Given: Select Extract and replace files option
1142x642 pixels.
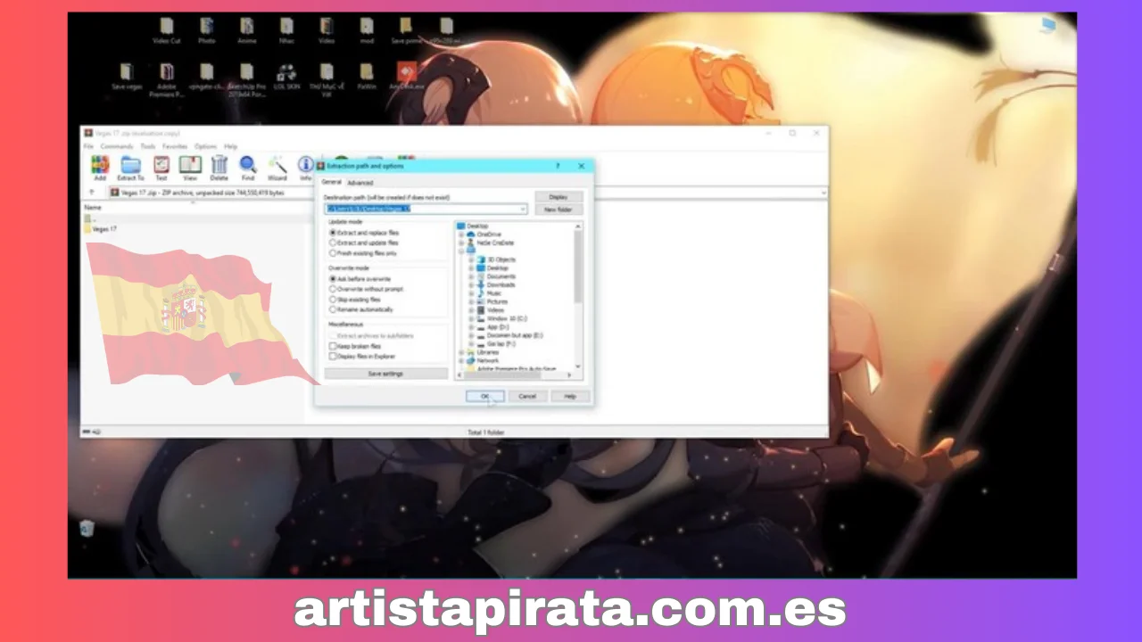Looking at the screenshot, I should pyautogui.click(x=364, y=233).
